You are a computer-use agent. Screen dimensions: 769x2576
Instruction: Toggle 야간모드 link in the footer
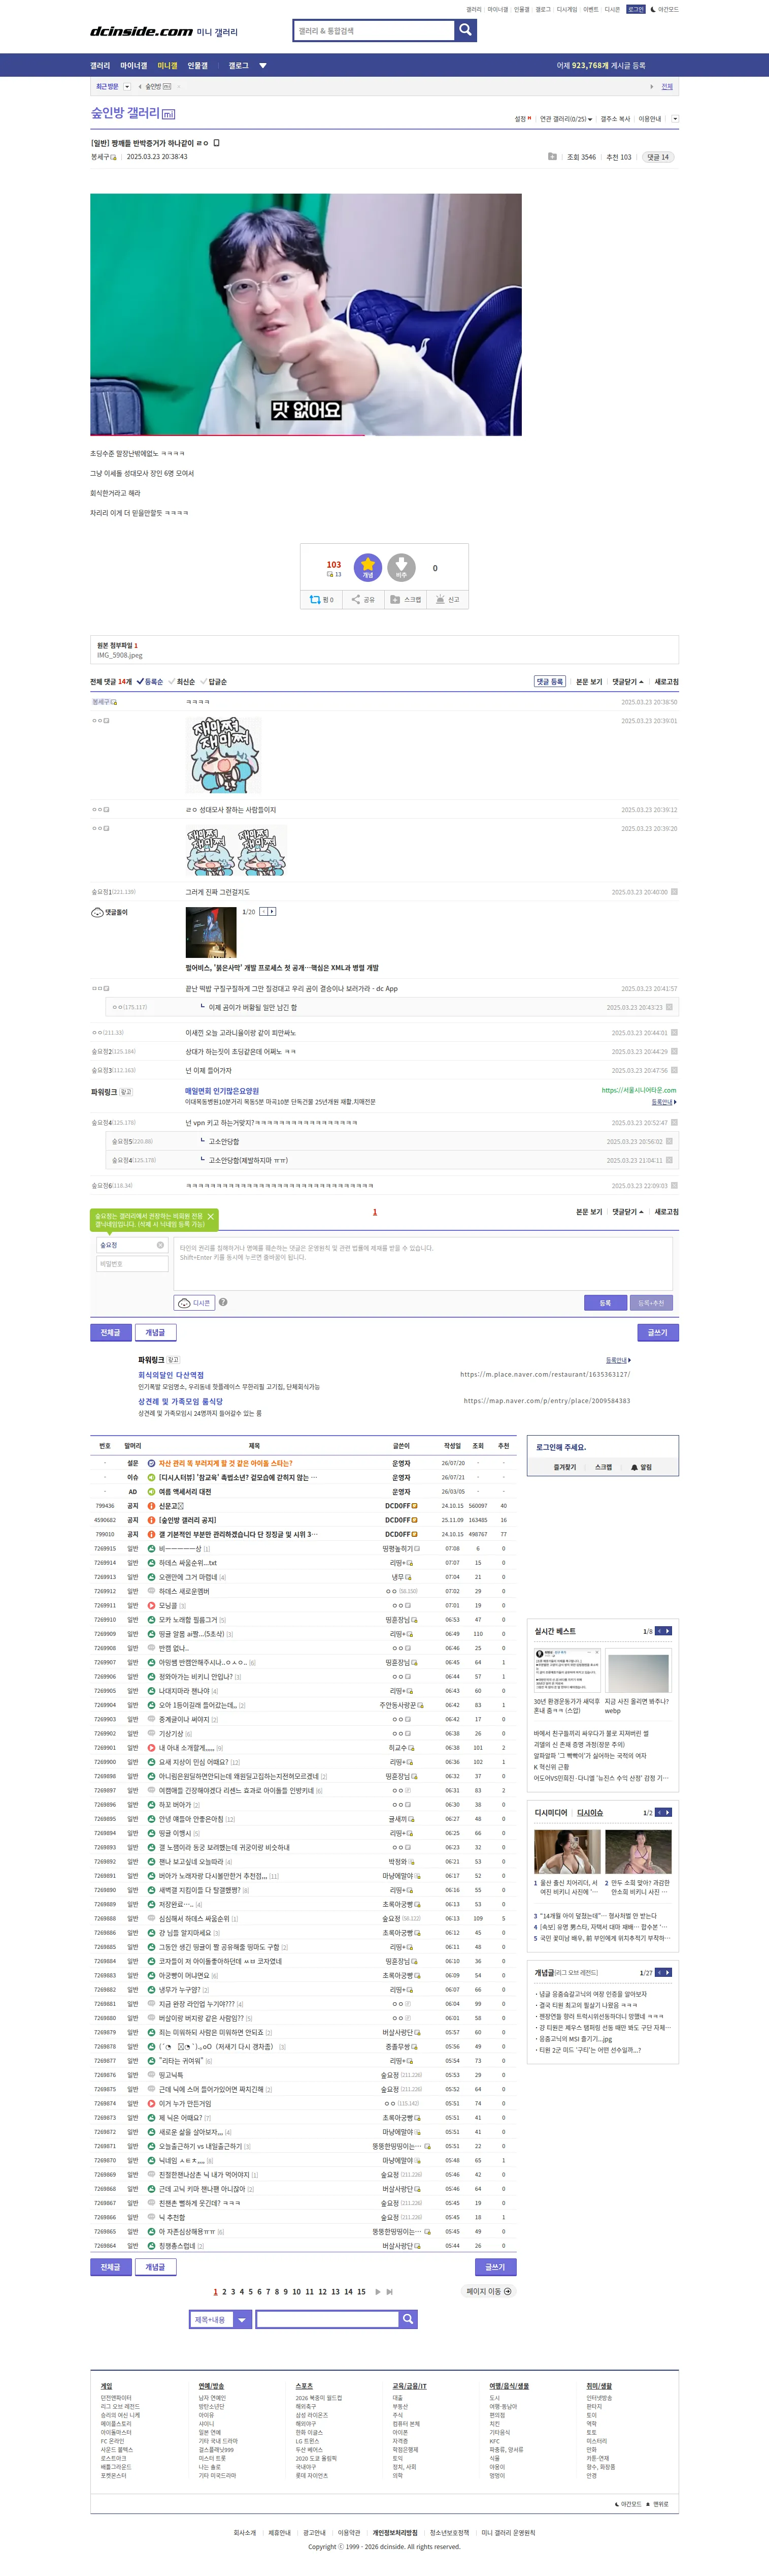629,2504
